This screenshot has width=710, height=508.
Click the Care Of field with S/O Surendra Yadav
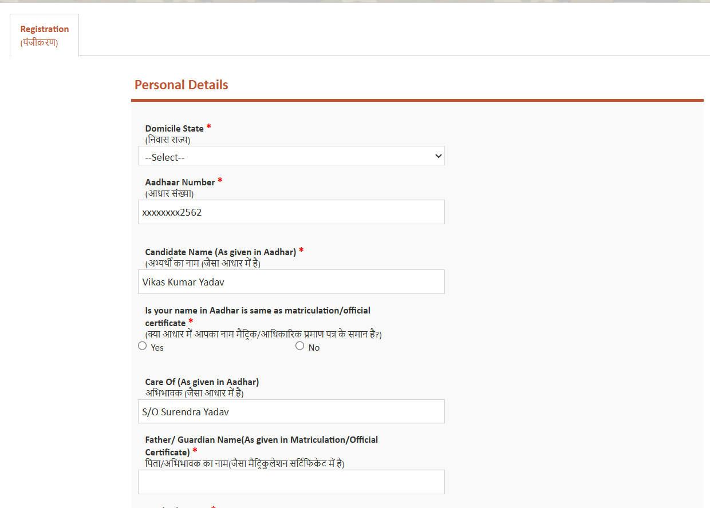(x=291, y=411)
